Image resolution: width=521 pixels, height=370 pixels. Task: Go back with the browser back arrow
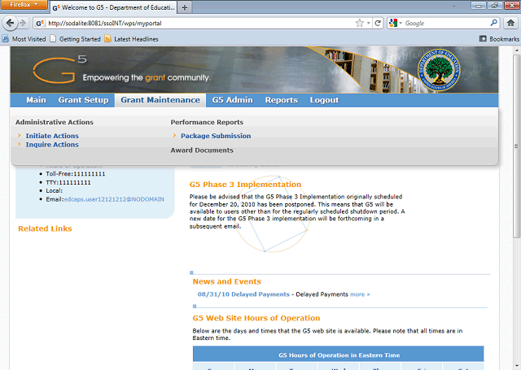10,23
